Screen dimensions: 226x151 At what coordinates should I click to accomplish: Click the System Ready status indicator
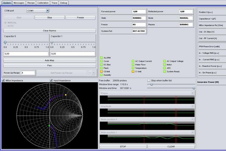pos(164,71)
